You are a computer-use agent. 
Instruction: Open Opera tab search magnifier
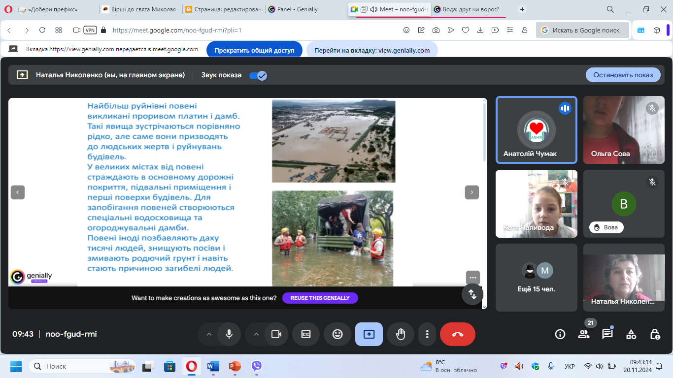point(610,9)
